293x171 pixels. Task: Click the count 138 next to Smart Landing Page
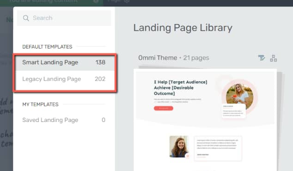pyautogui.click(x=100, y=62)
